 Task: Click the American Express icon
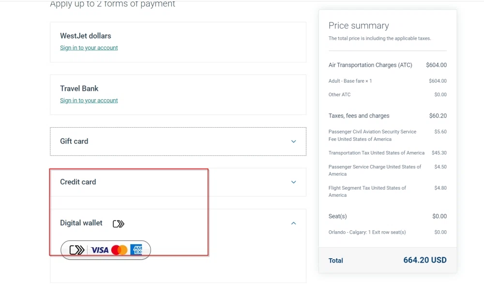coord(137,250)
